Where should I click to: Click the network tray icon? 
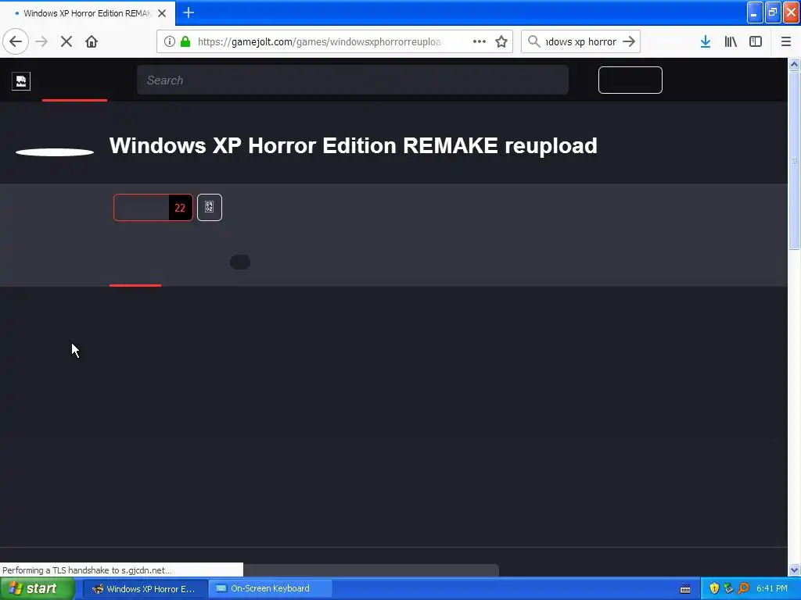tap(728, 588)
